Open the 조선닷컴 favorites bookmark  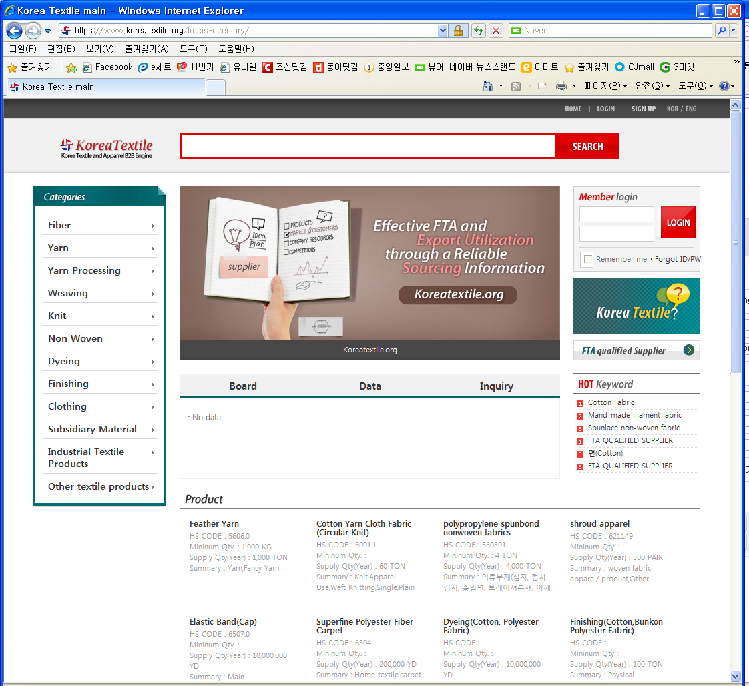[x=284, y=67]
